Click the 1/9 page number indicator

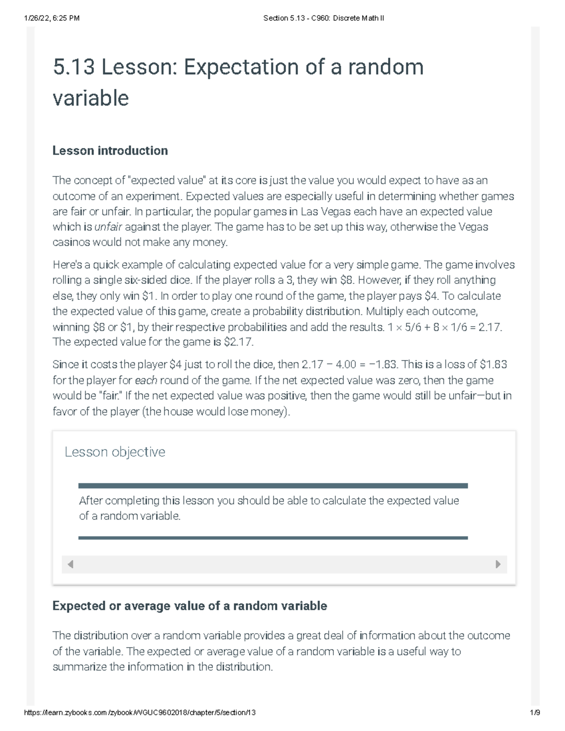pyautogui.click(x=534, y=713)
